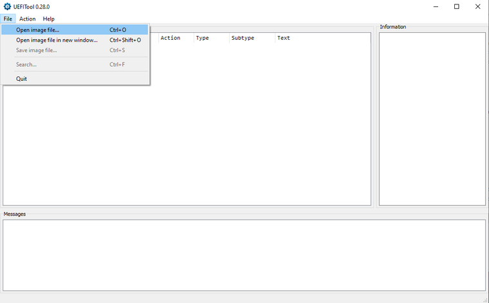Minimize the UEFITool window
This screenshot has height=303, width=489.
click(436, 6)
